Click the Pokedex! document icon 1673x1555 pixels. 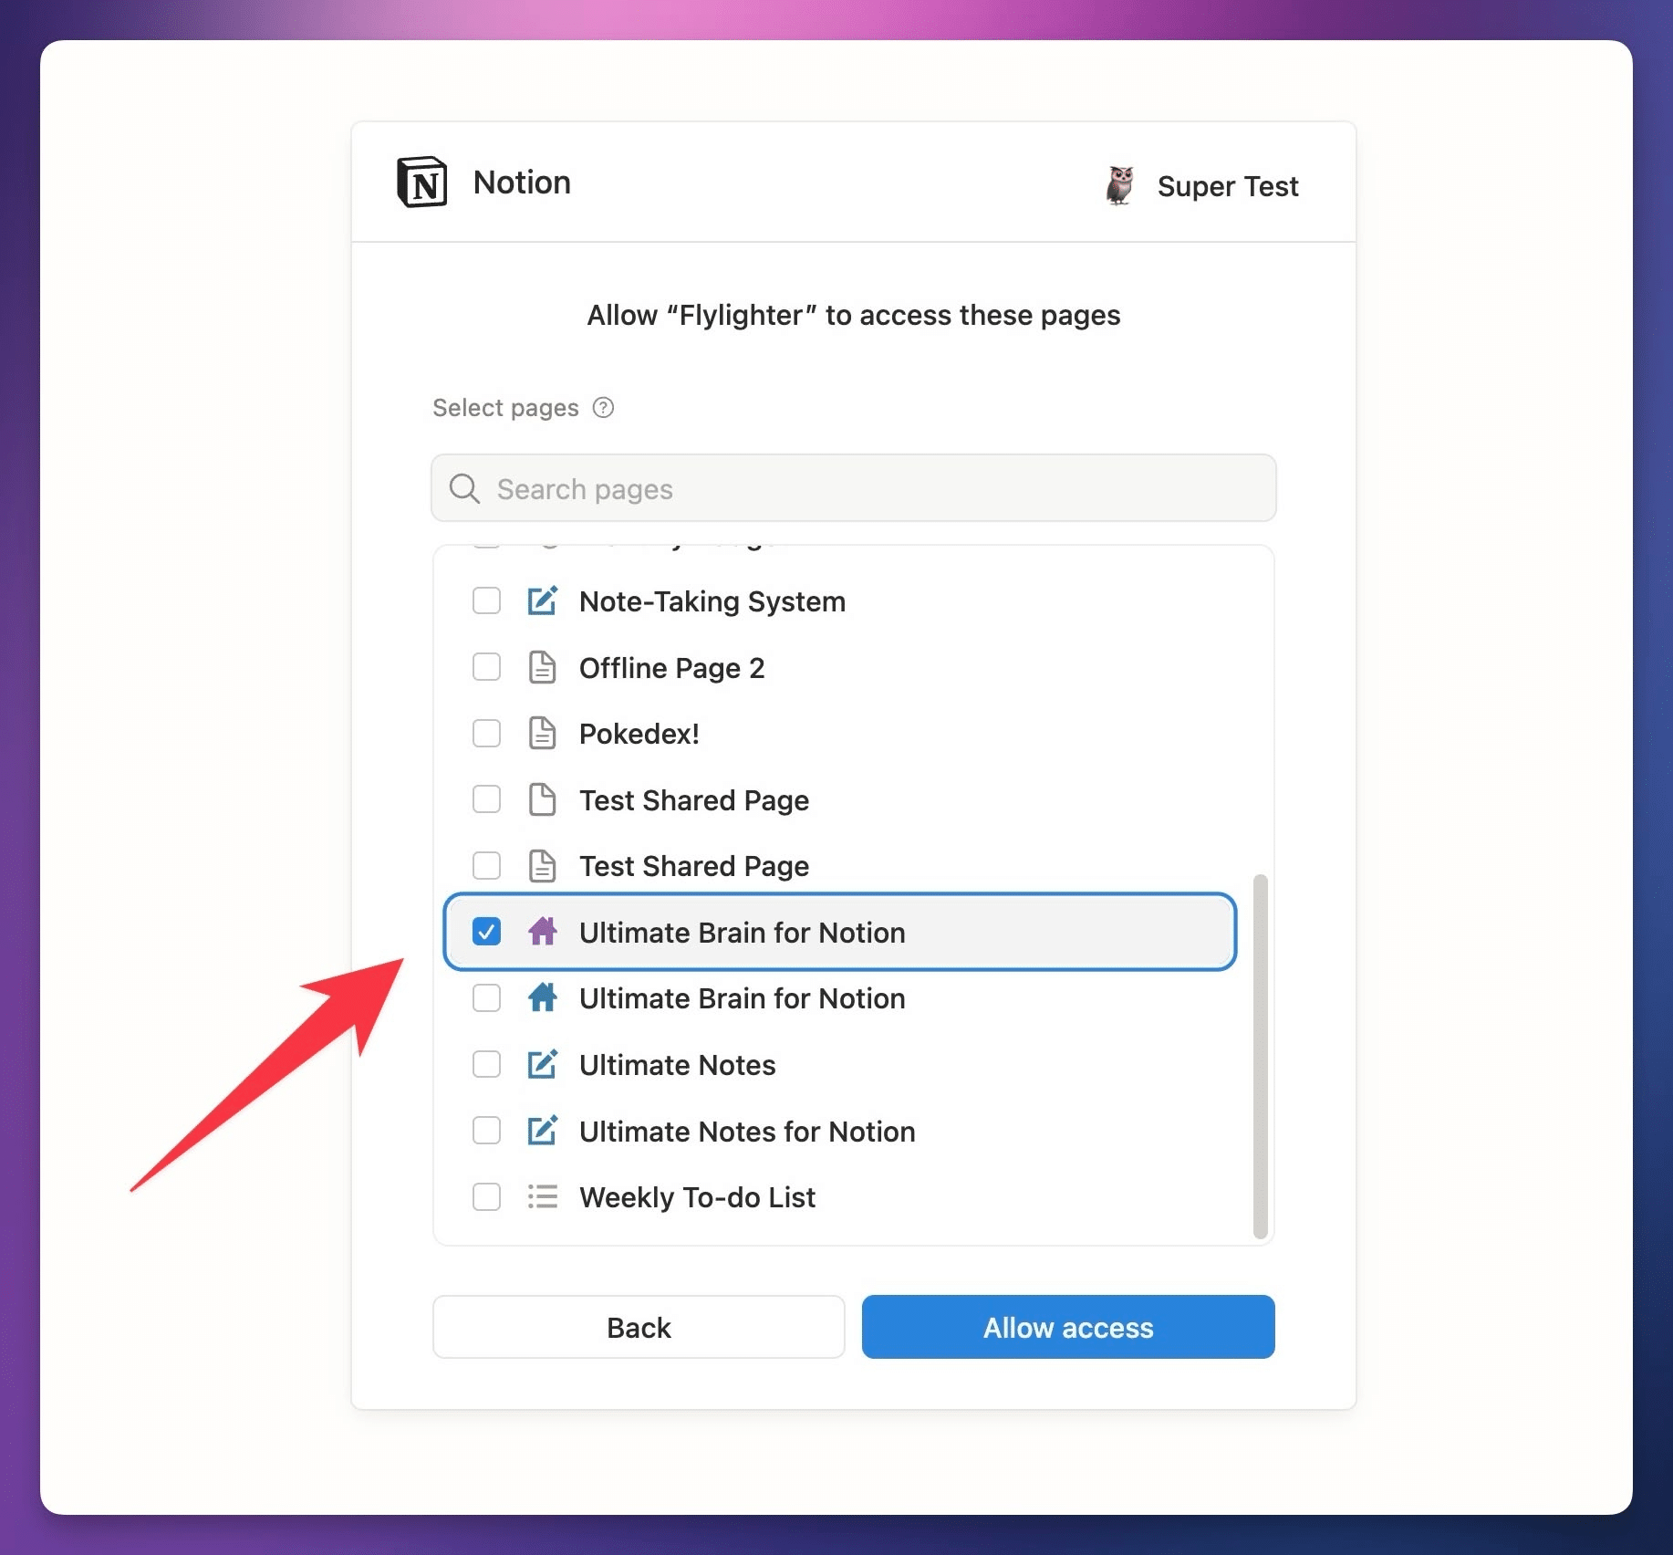pos(542,733)
